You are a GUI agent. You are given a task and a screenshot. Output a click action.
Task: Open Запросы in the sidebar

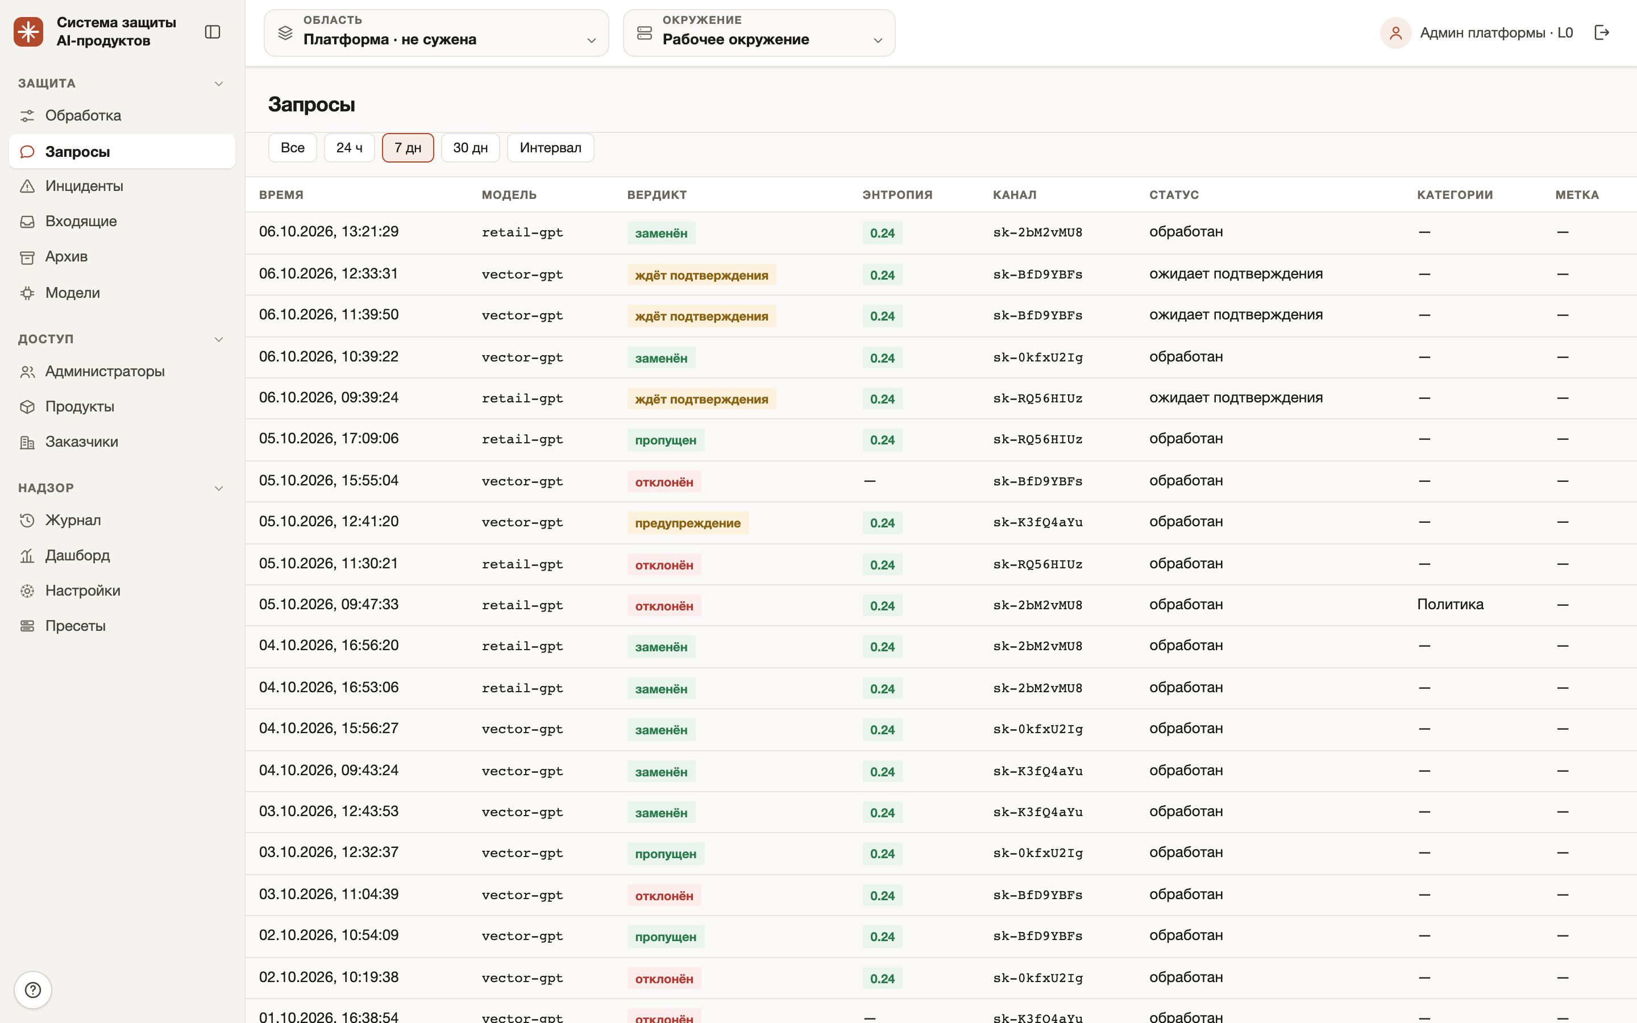tap(122, 152)
